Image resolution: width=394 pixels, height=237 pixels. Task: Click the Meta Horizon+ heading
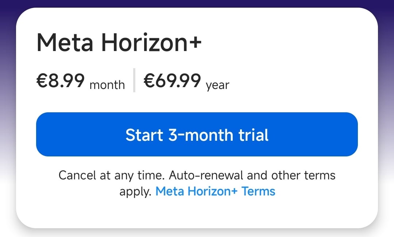point(119,43)
